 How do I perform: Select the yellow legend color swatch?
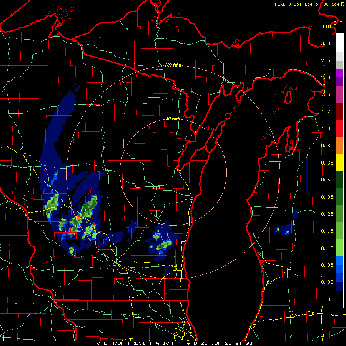point(339,163)
